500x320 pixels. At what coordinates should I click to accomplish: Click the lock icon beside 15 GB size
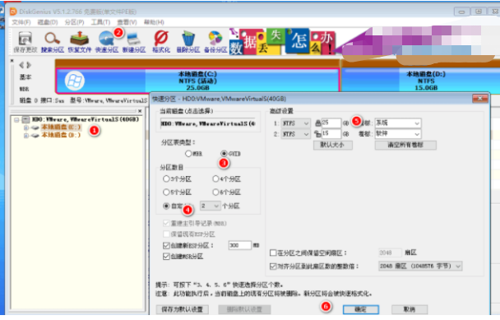click(x=317, y=134)
